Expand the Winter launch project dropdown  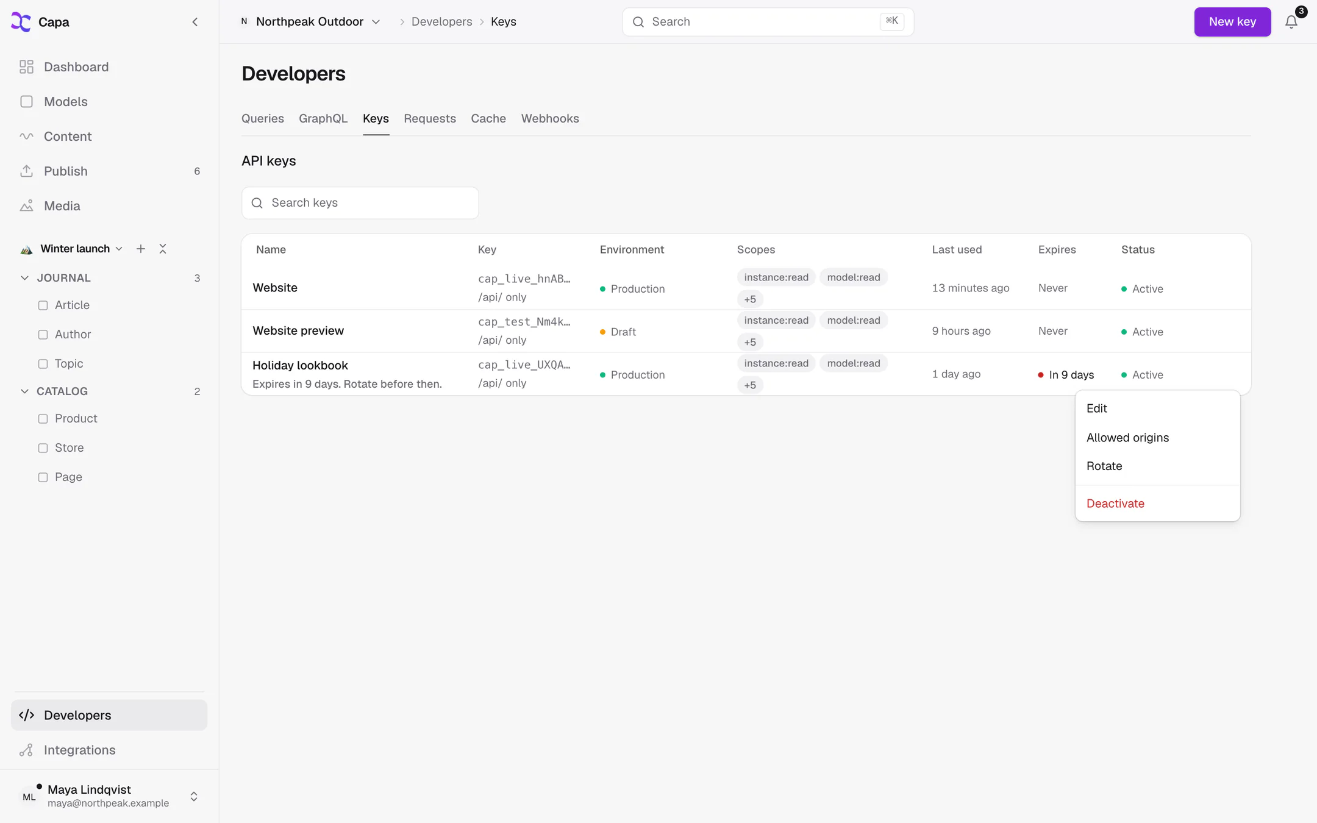(81, 249)
